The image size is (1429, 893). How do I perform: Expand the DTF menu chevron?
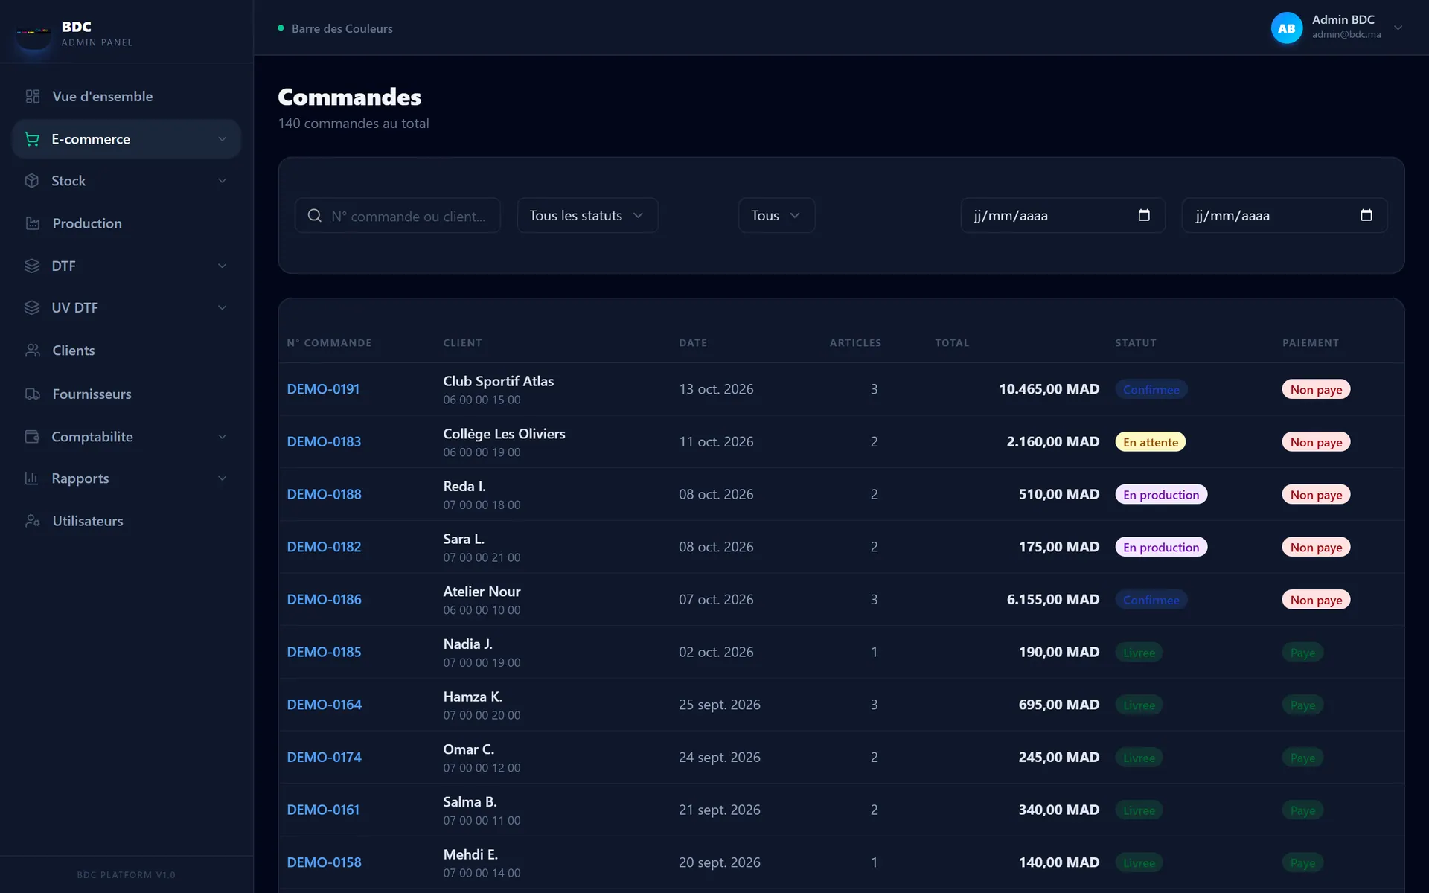click(x=222, y=266)
